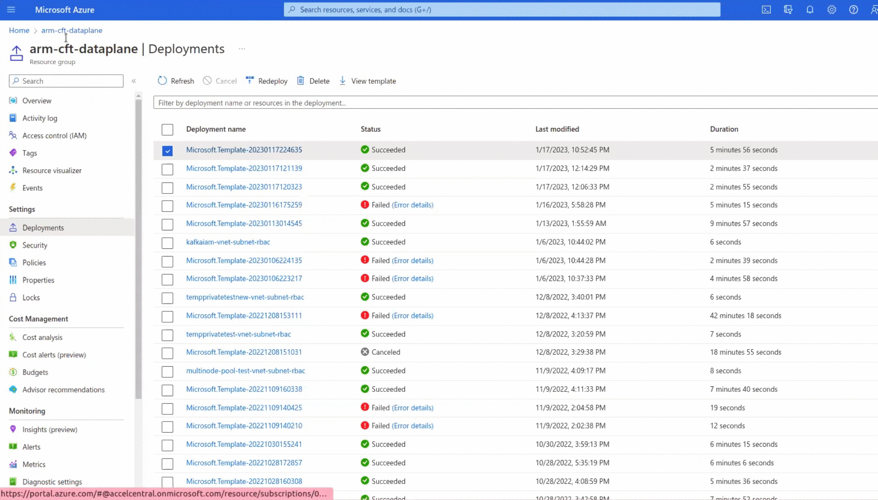Open the Azure portal hamburger menu
The image size is (878, 500).
(11, 10)
